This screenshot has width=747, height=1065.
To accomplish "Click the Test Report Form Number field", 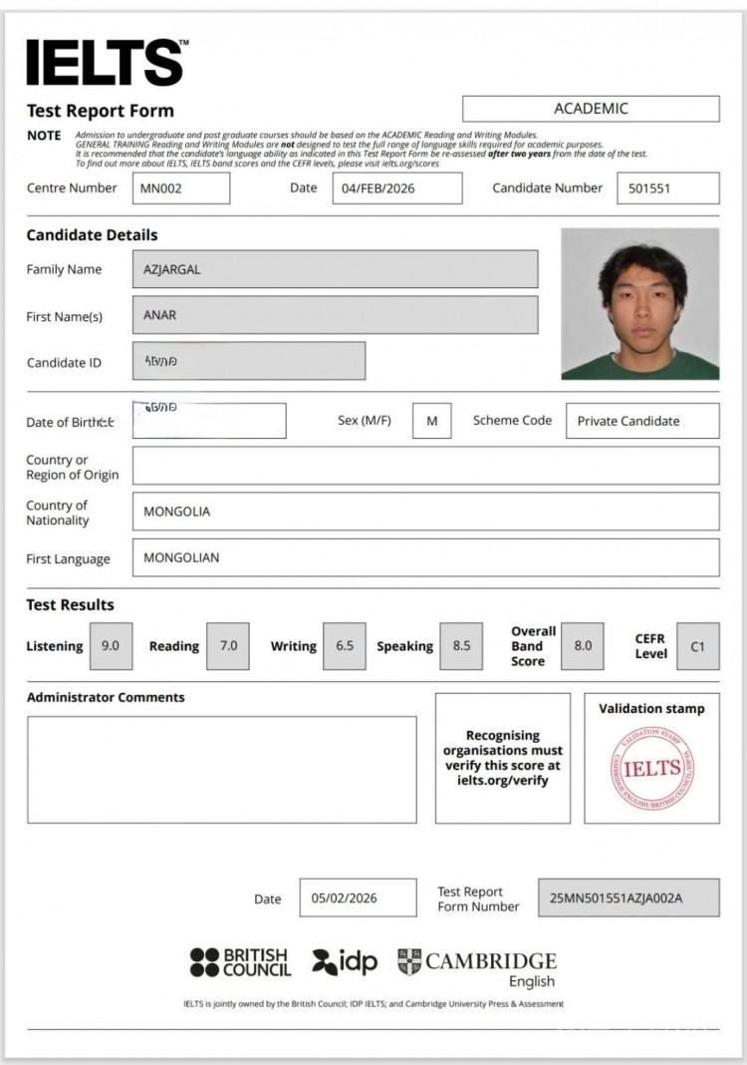I will pos(627,897).
